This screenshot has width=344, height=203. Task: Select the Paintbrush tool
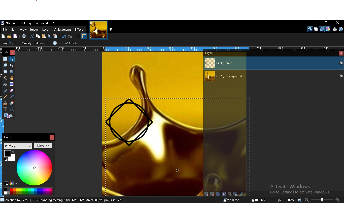coord(5,90)
